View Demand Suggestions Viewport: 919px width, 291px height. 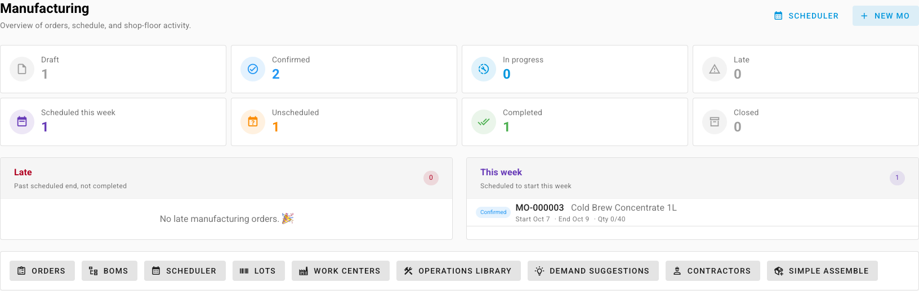(593, 271)
